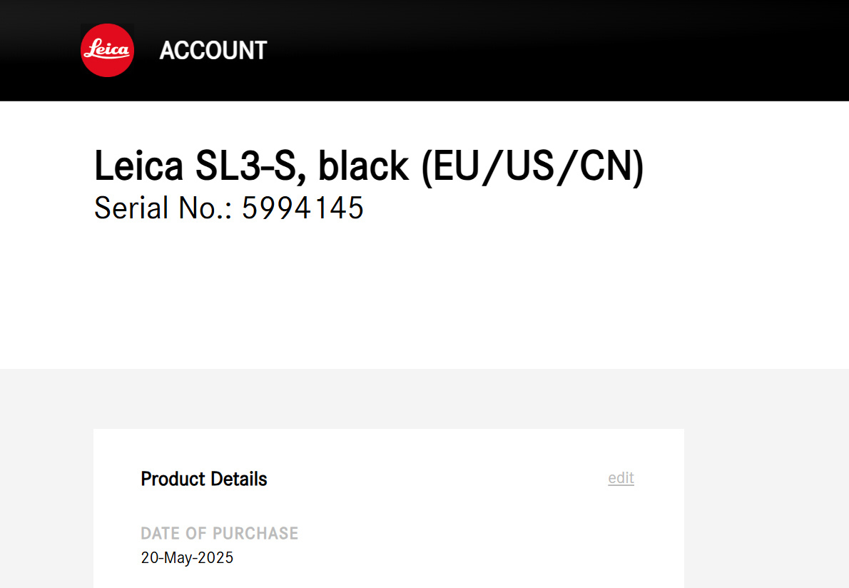
Task: Click the Product Details heading
Action: tap(204, 479)
